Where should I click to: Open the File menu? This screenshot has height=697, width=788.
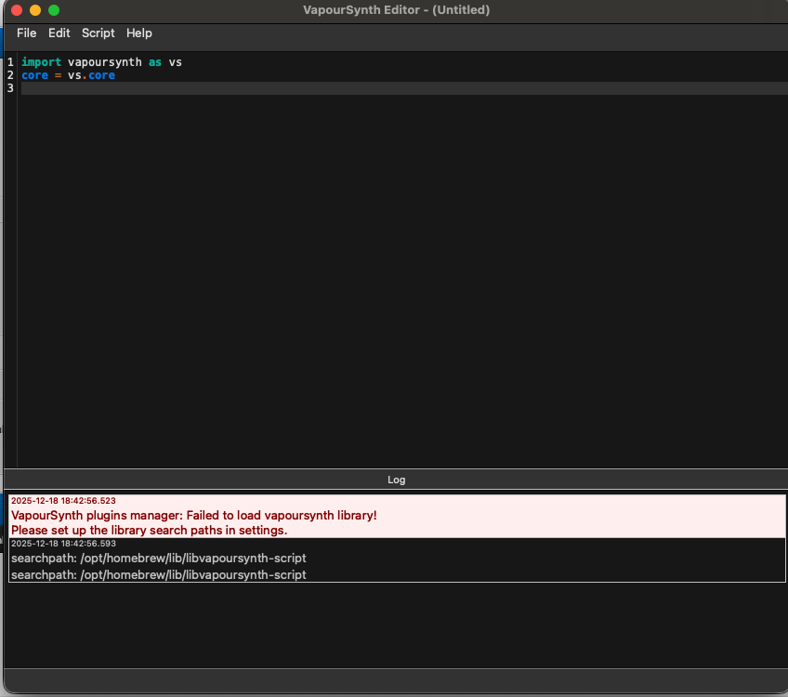[27, 33]
